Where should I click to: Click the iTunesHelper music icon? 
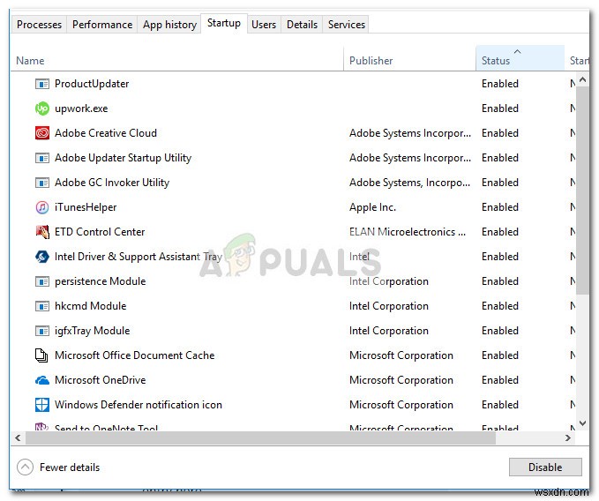[x=42, y=207]
